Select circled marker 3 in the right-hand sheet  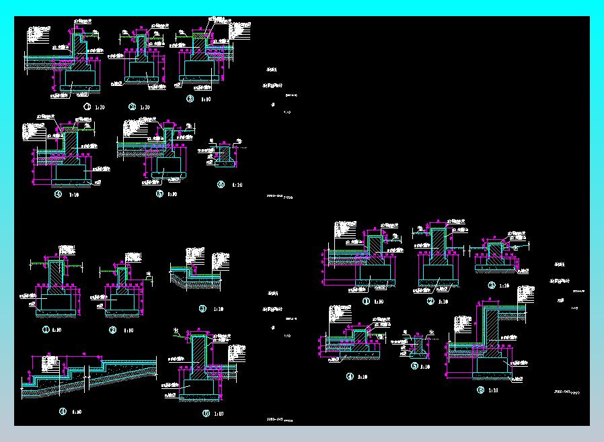tap(492, 285)
